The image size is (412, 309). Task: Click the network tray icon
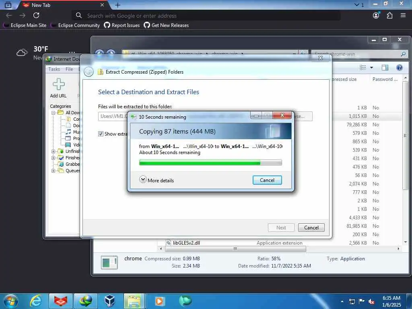pyautogui.click(x=352, y=301)
